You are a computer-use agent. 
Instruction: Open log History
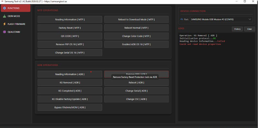click(x=237, y=29)
